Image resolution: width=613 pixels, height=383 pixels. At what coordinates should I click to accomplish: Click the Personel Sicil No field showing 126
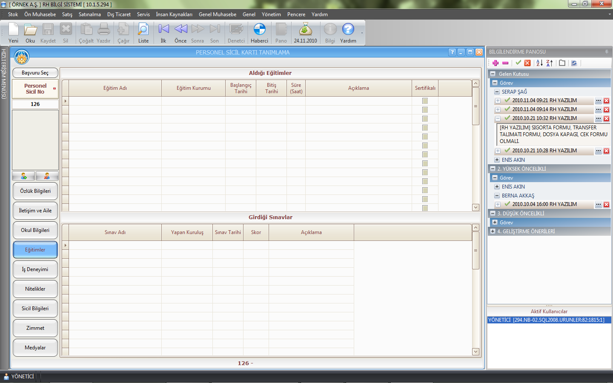click(x=35, y=104)
